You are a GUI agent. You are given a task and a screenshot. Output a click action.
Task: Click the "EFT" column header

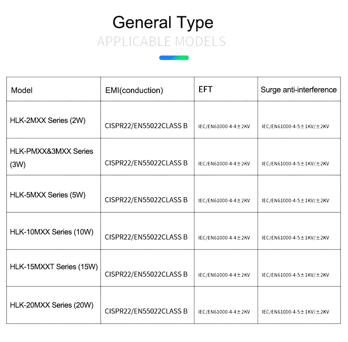[x=205, y=89]
